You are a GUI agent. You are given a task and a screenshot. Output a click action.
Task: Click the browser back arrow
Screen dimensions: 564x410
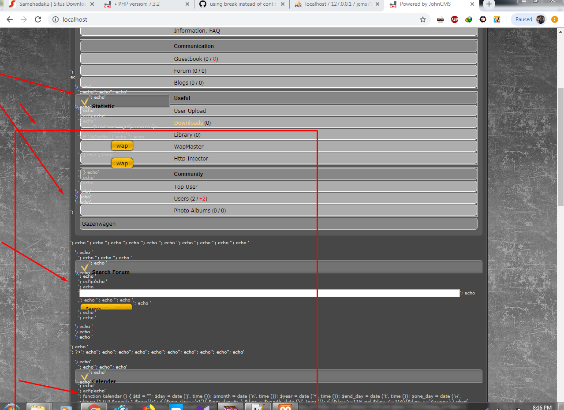[x=10, y=19]
